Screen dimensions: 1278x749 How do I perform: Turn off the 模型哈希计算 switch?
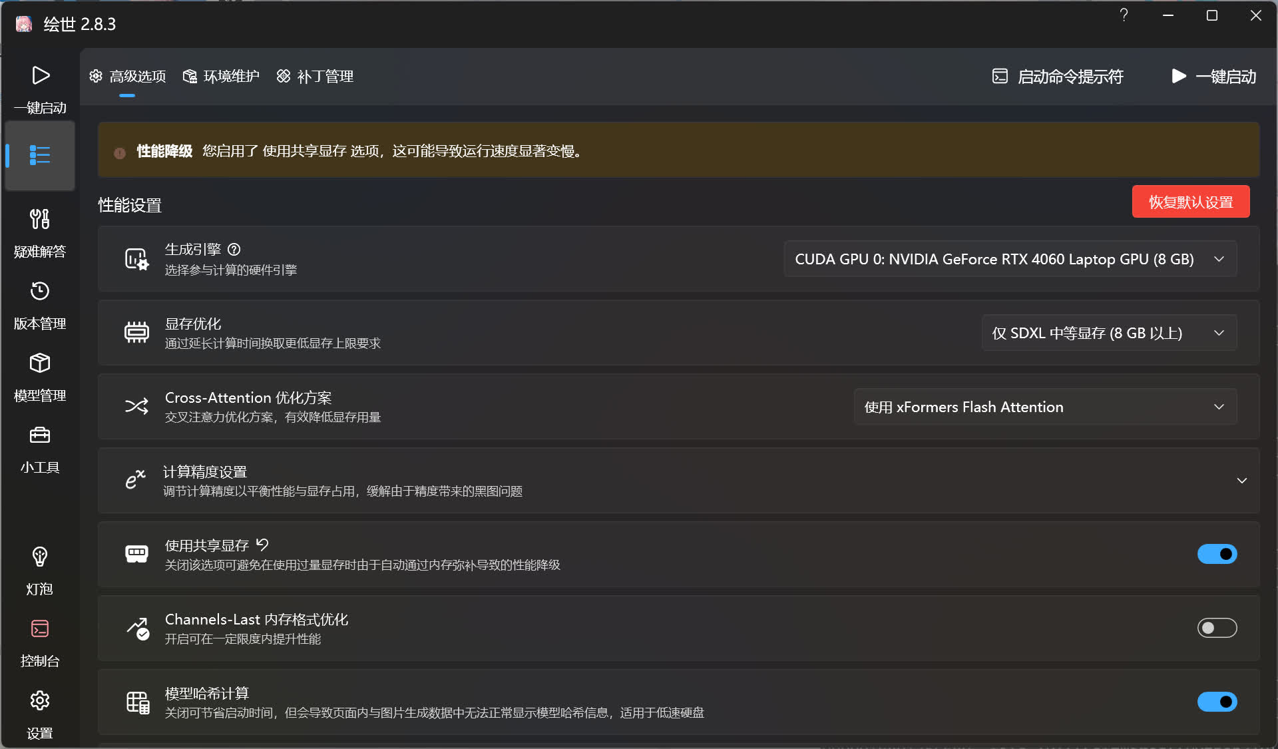coord(1216,702)
